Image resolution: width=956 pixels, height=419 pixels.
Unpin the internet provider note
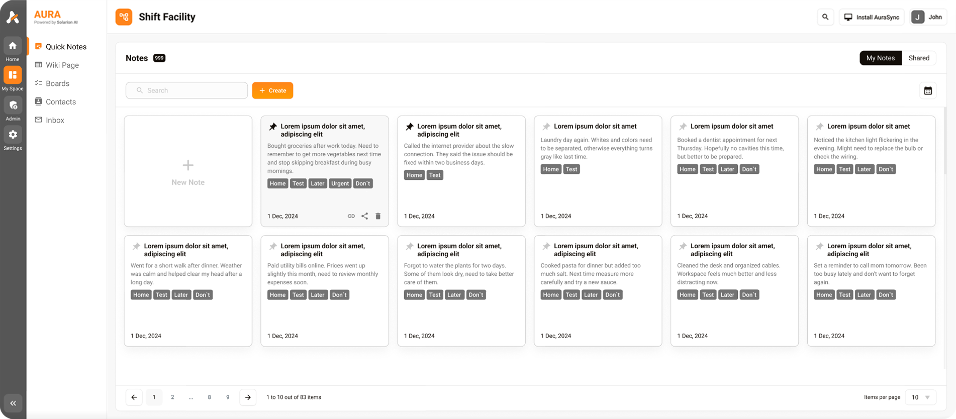coord(410,127)
